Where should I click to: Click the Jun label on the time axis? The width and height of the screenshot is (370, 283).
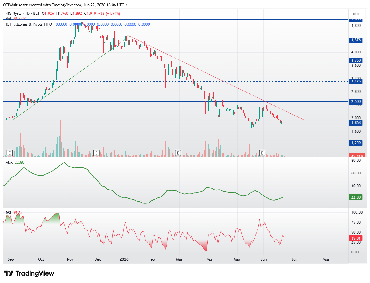[264, 259]
